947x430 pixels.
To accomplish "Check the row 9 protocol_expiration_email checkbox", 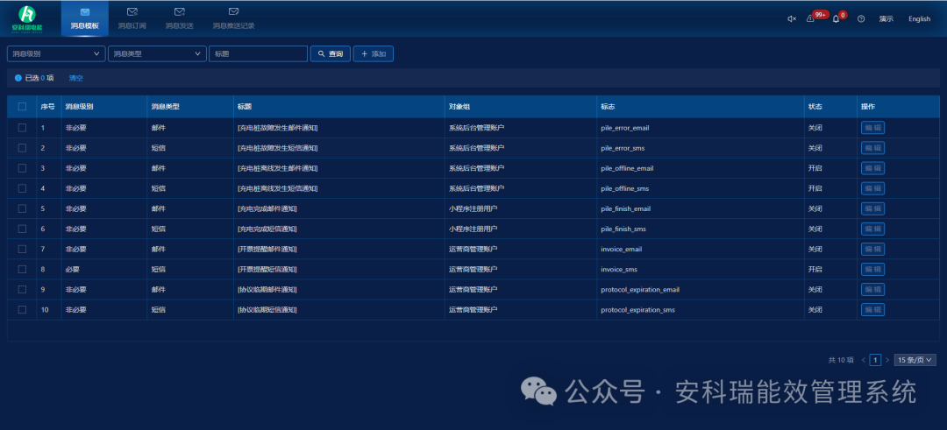I will point(22,290).
